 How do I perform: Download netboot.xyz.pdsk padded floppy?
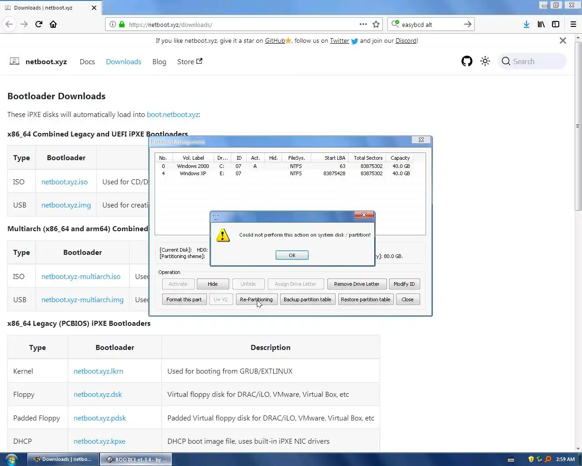point(100,418)
